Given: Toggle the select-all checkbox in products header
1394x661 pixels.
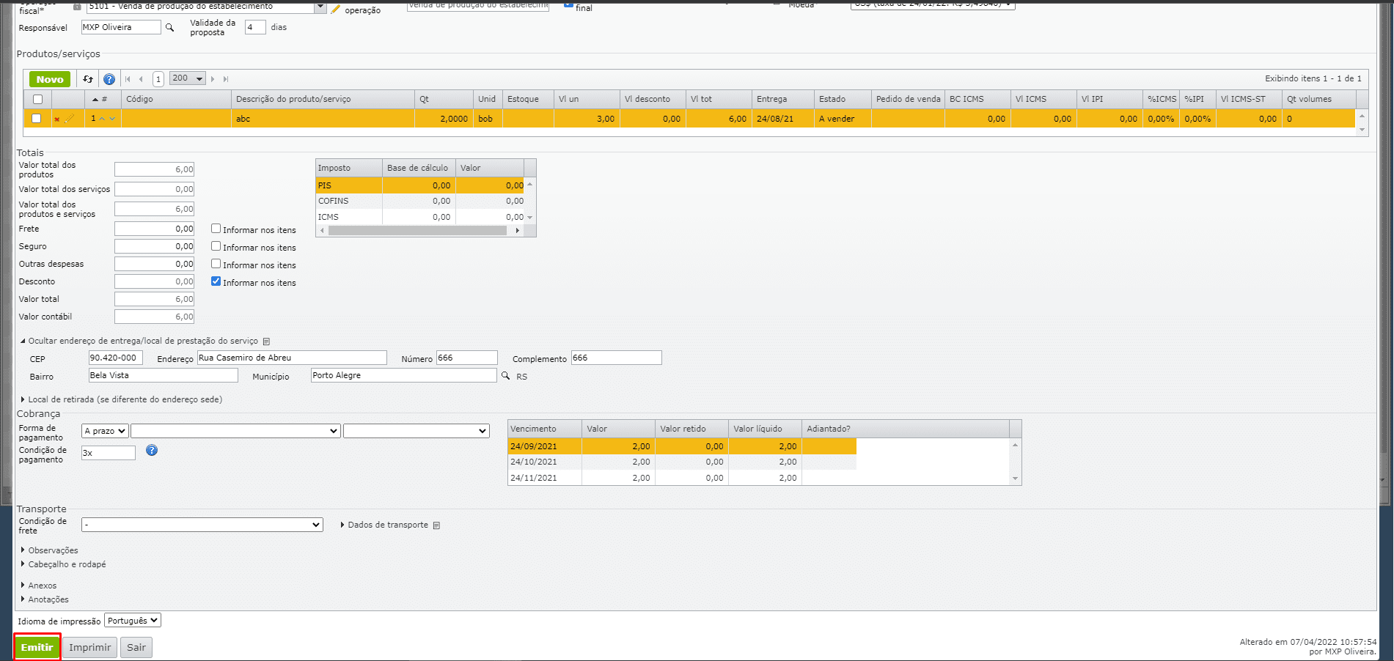Looking at the screenshot, I should pos(38,99).
